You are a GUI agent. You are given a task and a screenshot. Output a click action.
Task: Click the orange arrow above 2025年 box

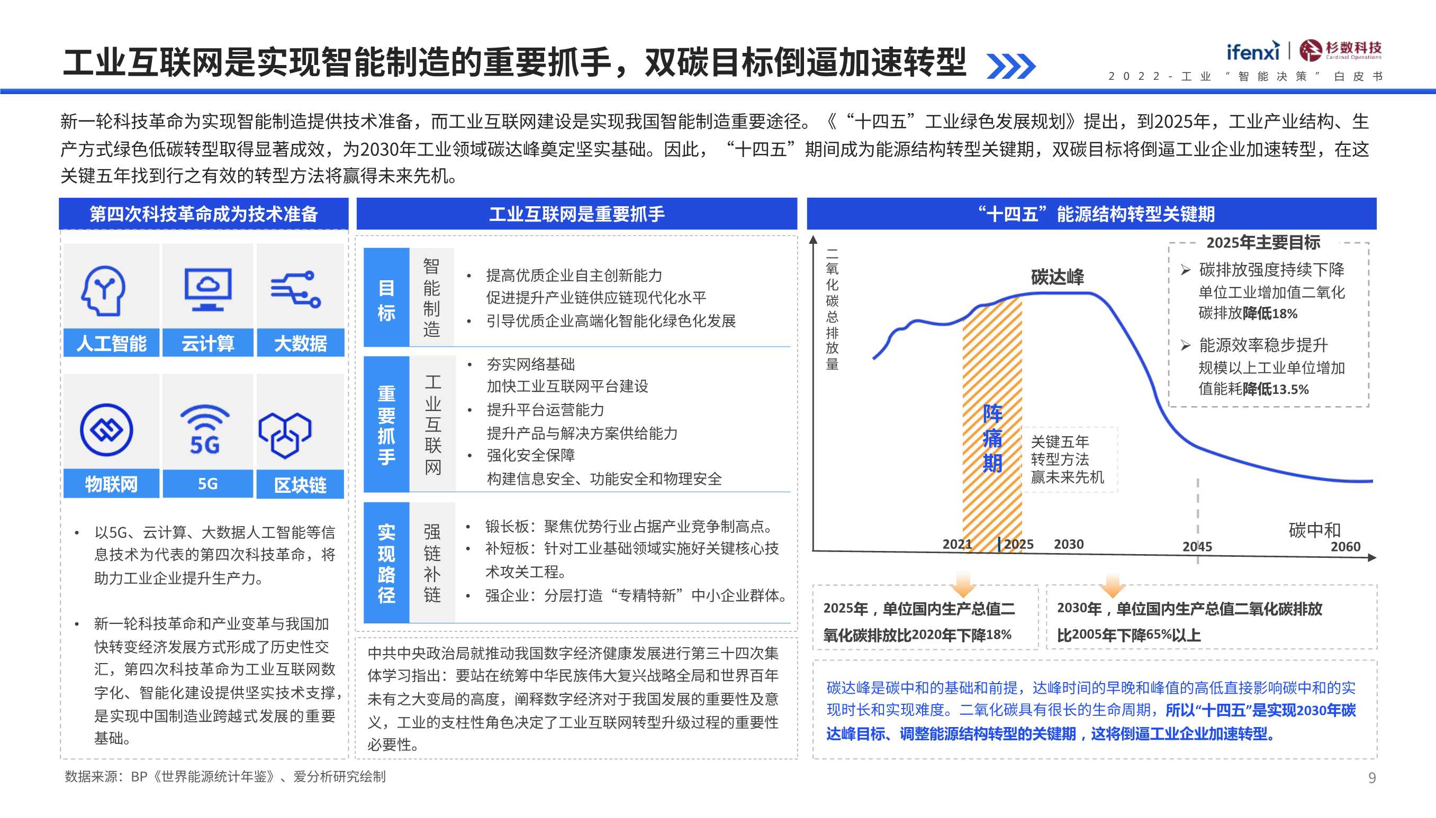[963, 585]
